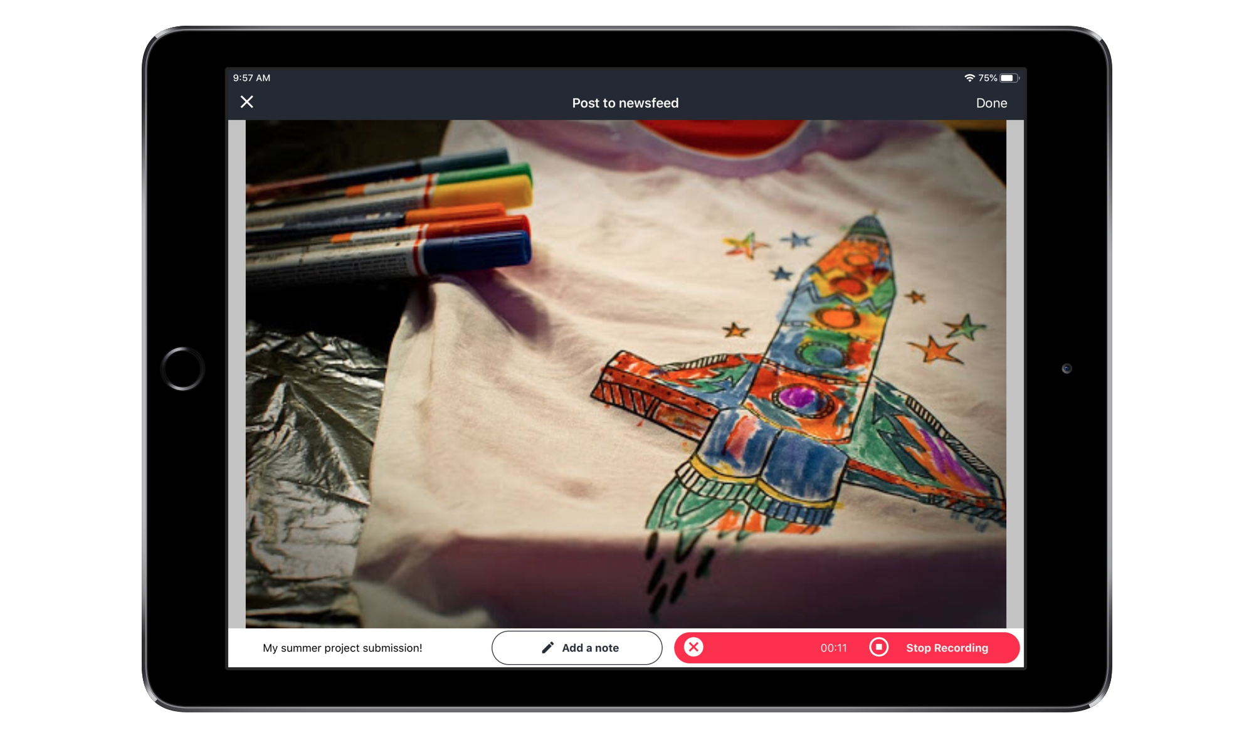Close the Post to newsfeed screen
The height and width of the screenshot is (740, 1254).
click(x=247, y=102)
